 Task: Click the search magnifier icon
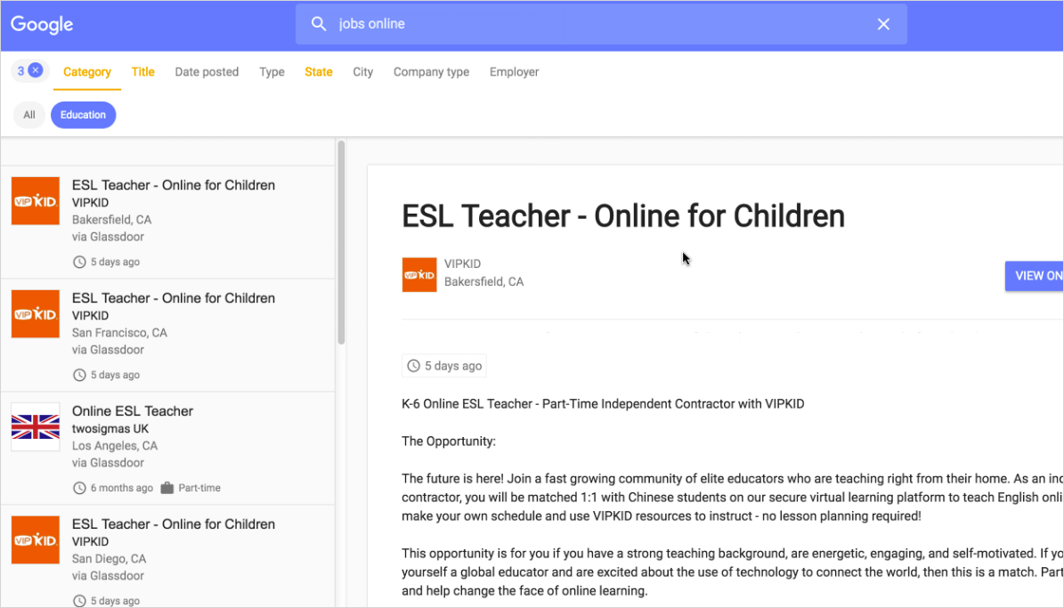click(318, 24)
